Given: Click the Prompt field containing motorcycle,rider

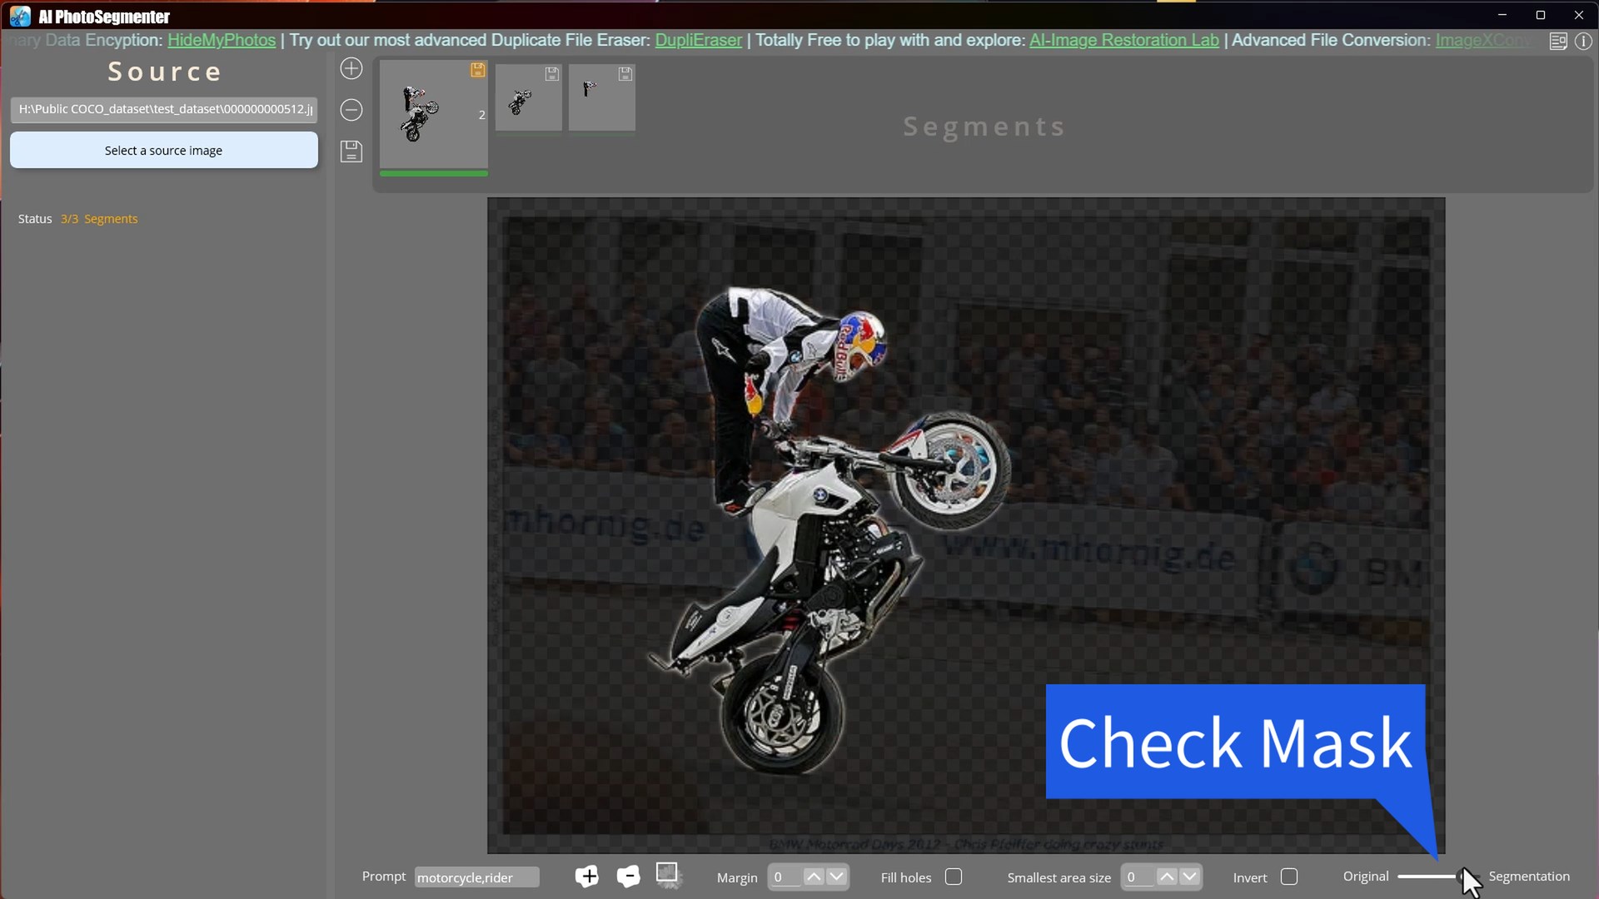Looking at the screenshot, I should tap(476, 877).
